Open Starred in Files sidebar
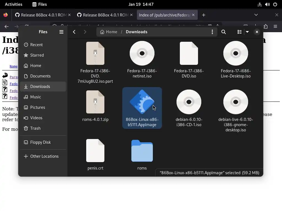 (43, 55)
